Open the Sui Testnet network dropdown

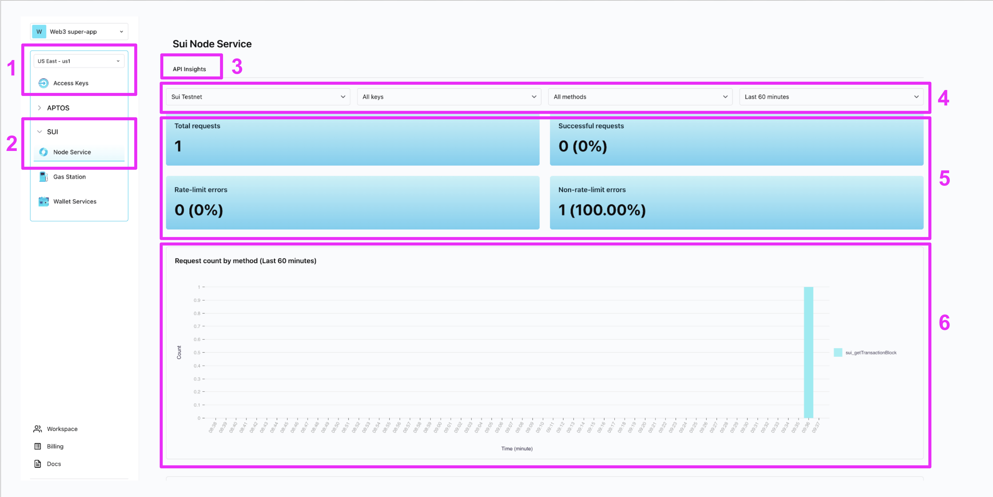click(x=258, y=97)
